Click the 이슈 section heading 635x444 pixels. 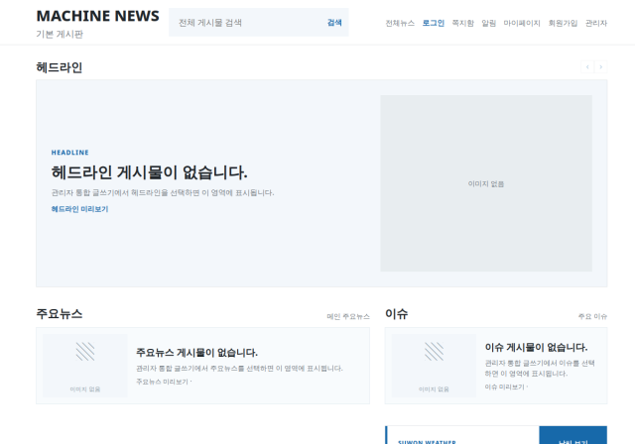click(x=397, y=314)
